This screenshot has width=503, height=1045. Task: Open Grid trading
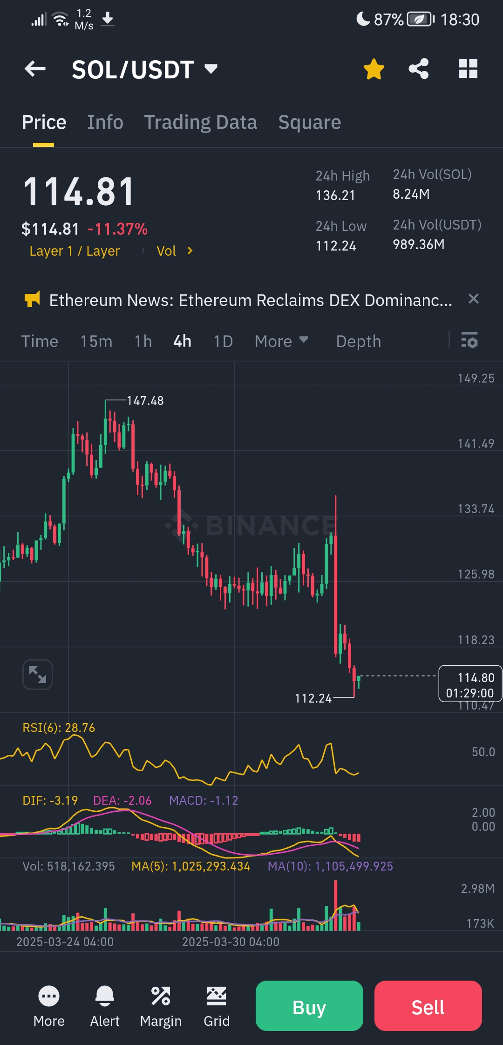[217, 1006]
